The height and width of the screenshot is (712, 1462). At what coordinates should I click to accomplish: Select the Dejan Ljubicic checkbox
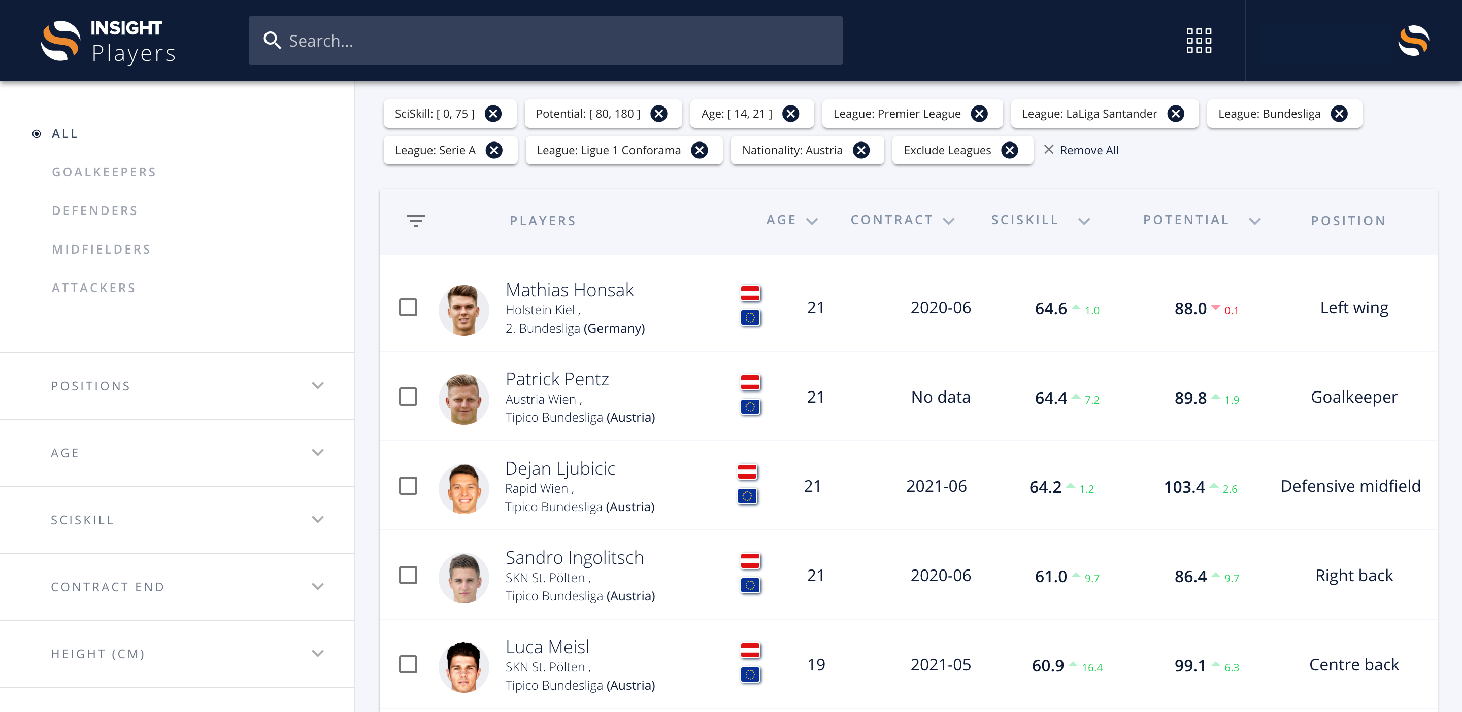pyautogui.click(x=408, y=486)
